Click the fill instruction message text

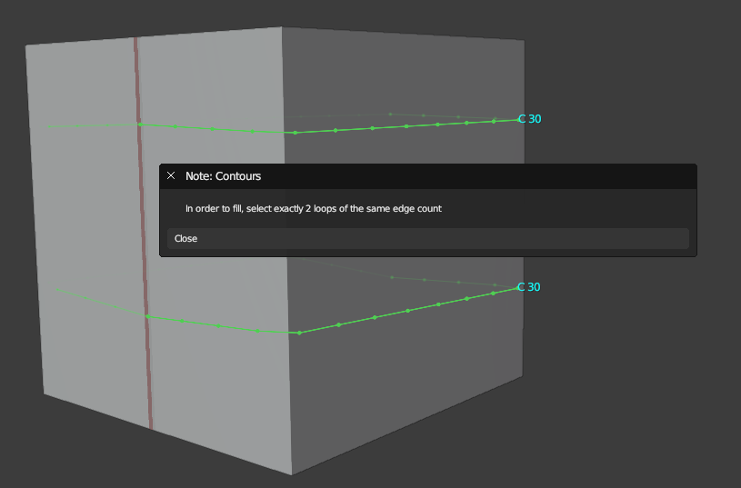tap(314, 209)
